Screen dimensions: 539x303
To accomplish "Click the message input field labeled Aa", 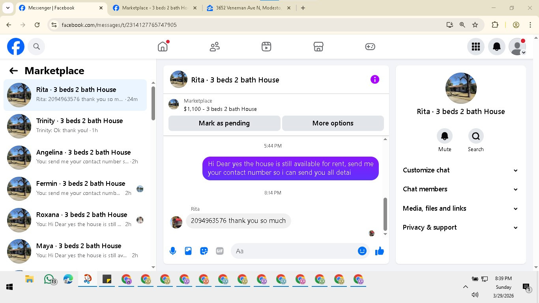I will pos(294,251).
